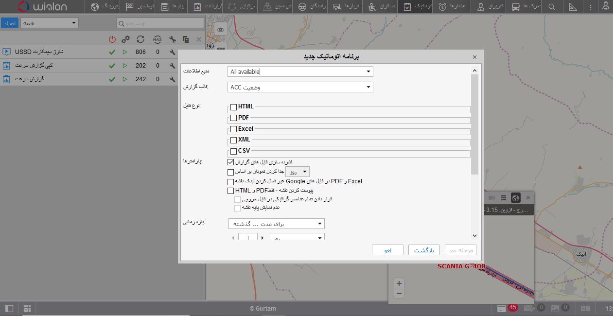The width and height of the screenshot is (613, 316).
Task: Click dialog scrollbar up arrow
Action: pos(475,70)
